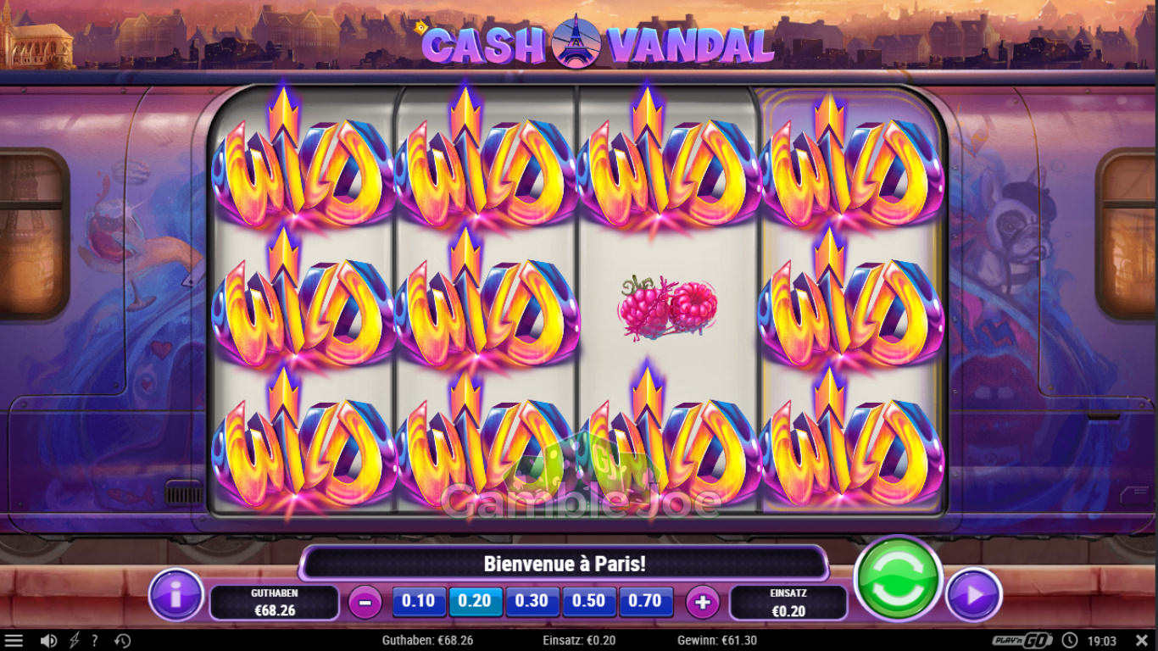This screenshot has width=1158, height=651.
Task: Close the game with X icon
Action: [x=1142, y=641]
